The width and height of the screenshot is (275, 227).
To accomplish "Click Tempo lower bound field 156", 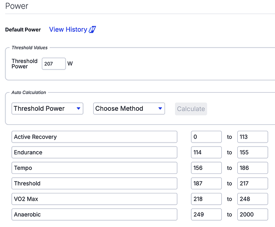I will 206,168.
